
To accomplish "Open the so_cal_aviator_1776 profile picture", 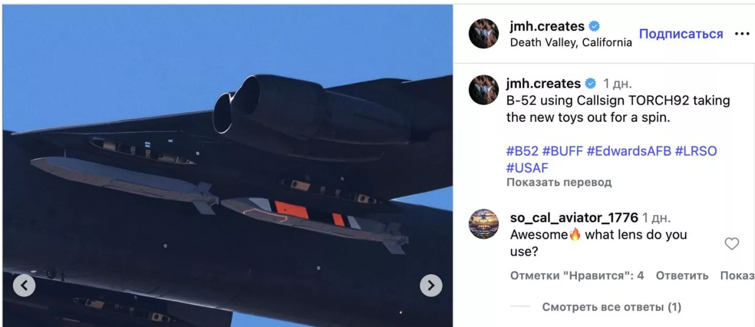I will pyautogui.click(x=484, y=224).
